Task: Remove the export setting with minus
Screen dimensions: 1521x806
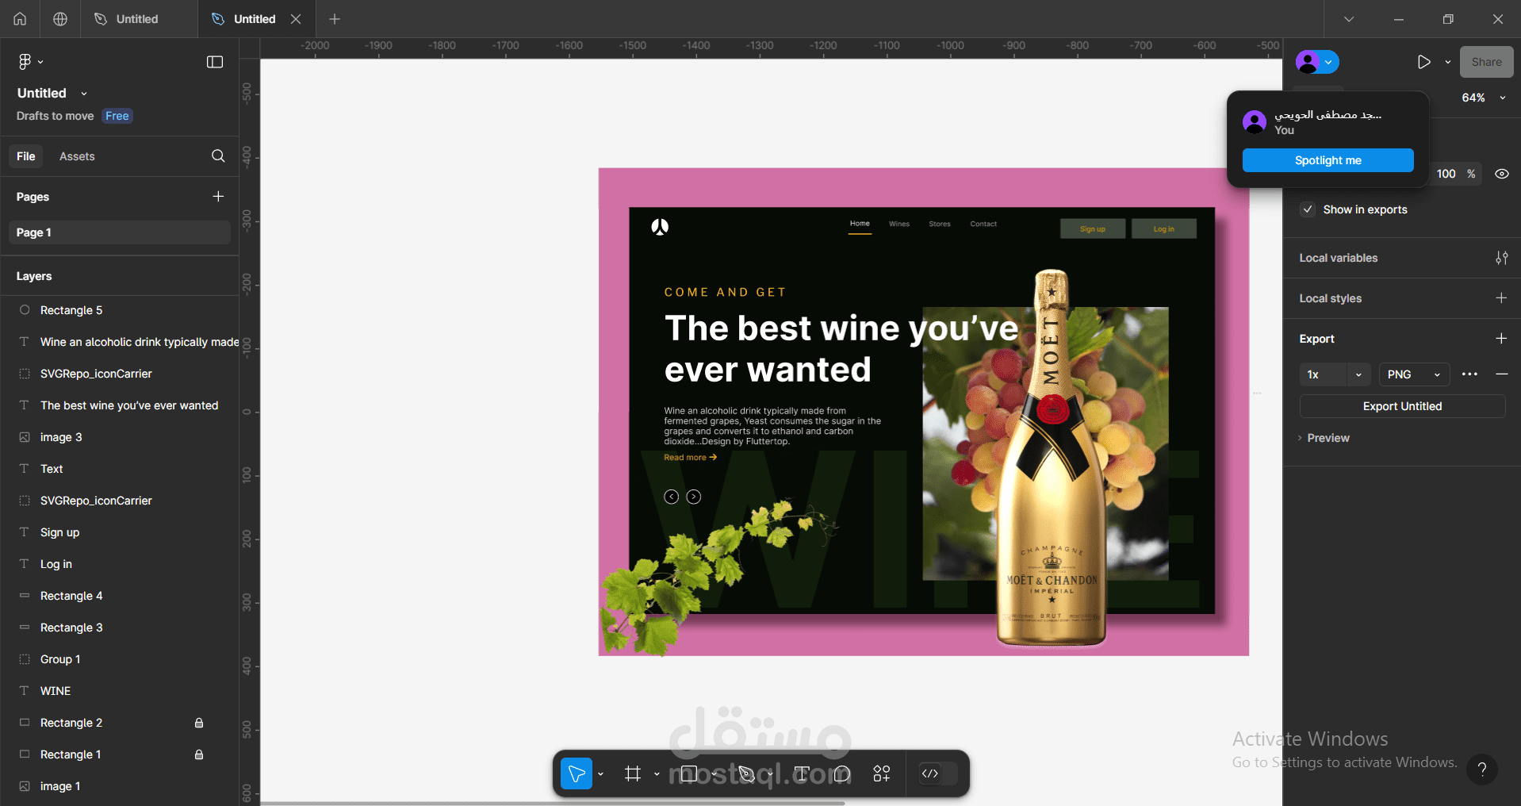Action: coord(1501,374)
